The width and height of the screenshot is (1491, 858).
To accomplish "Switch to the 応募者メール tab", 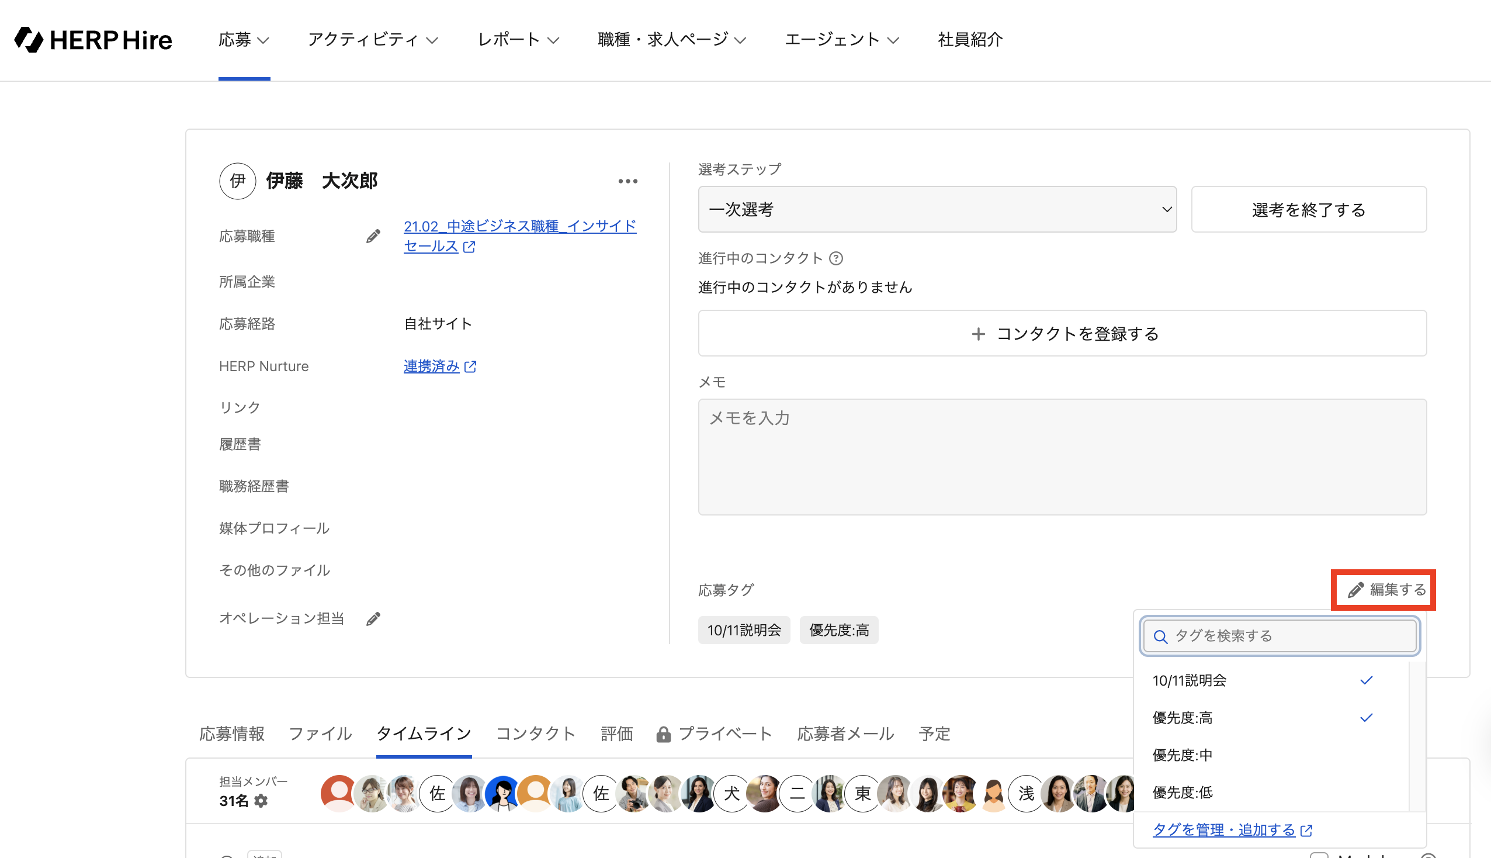I will pos(845,734).
